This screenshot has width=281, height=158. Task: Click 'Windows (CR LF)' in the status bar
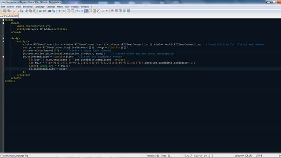pyautogui.click(x=243, y=156)
